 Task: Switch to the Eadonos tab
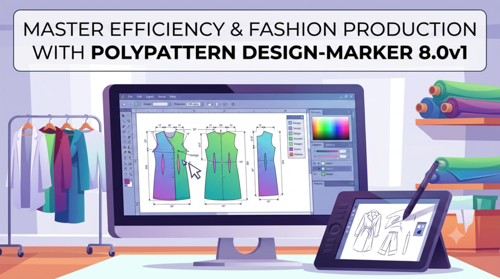[317, 145]
